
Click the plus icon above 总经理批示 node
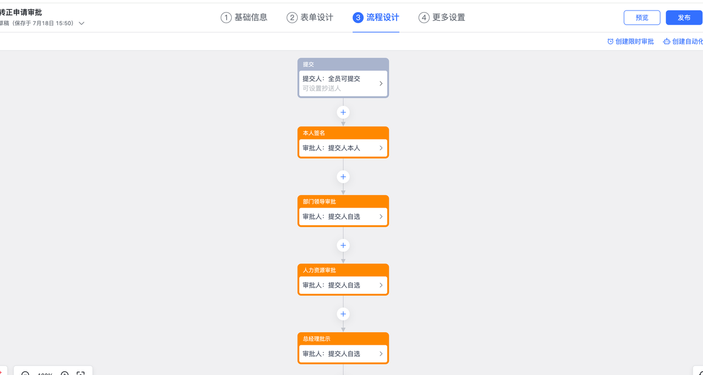coord(343,314)
